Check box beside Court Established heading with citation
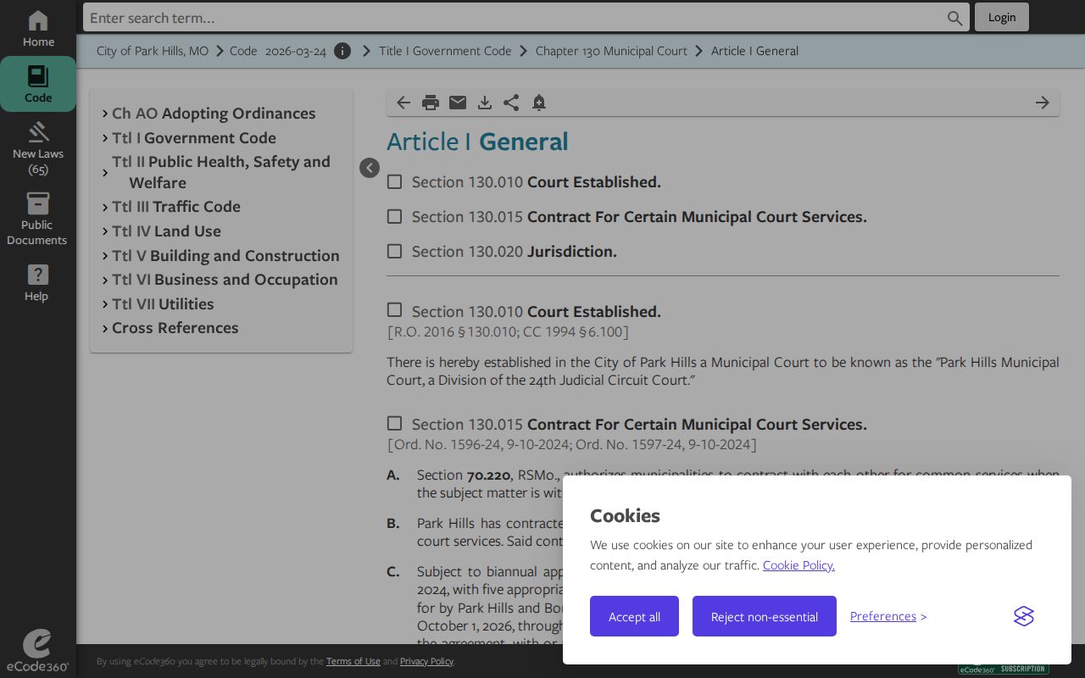The image size is (1085, 678). (394, 310)
